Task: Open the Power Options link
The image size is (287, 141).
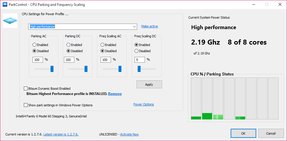Action: click(x=143, y=105)
